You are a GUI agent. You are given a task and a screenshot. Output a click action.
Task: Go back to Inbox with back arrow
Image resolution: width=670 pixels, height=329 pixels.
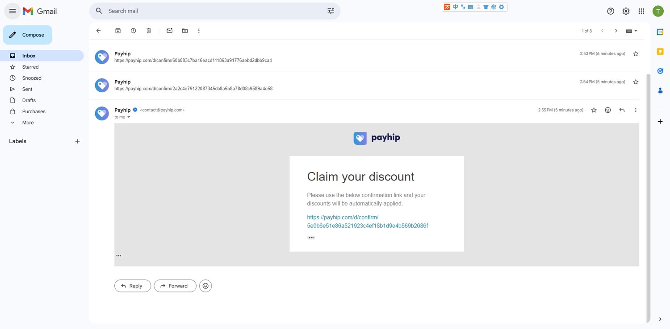click(98, 31)
